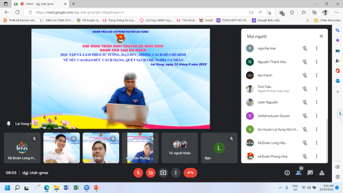
Task: Mute Uyên Nguyễn microphone
Action: point(305,103)
